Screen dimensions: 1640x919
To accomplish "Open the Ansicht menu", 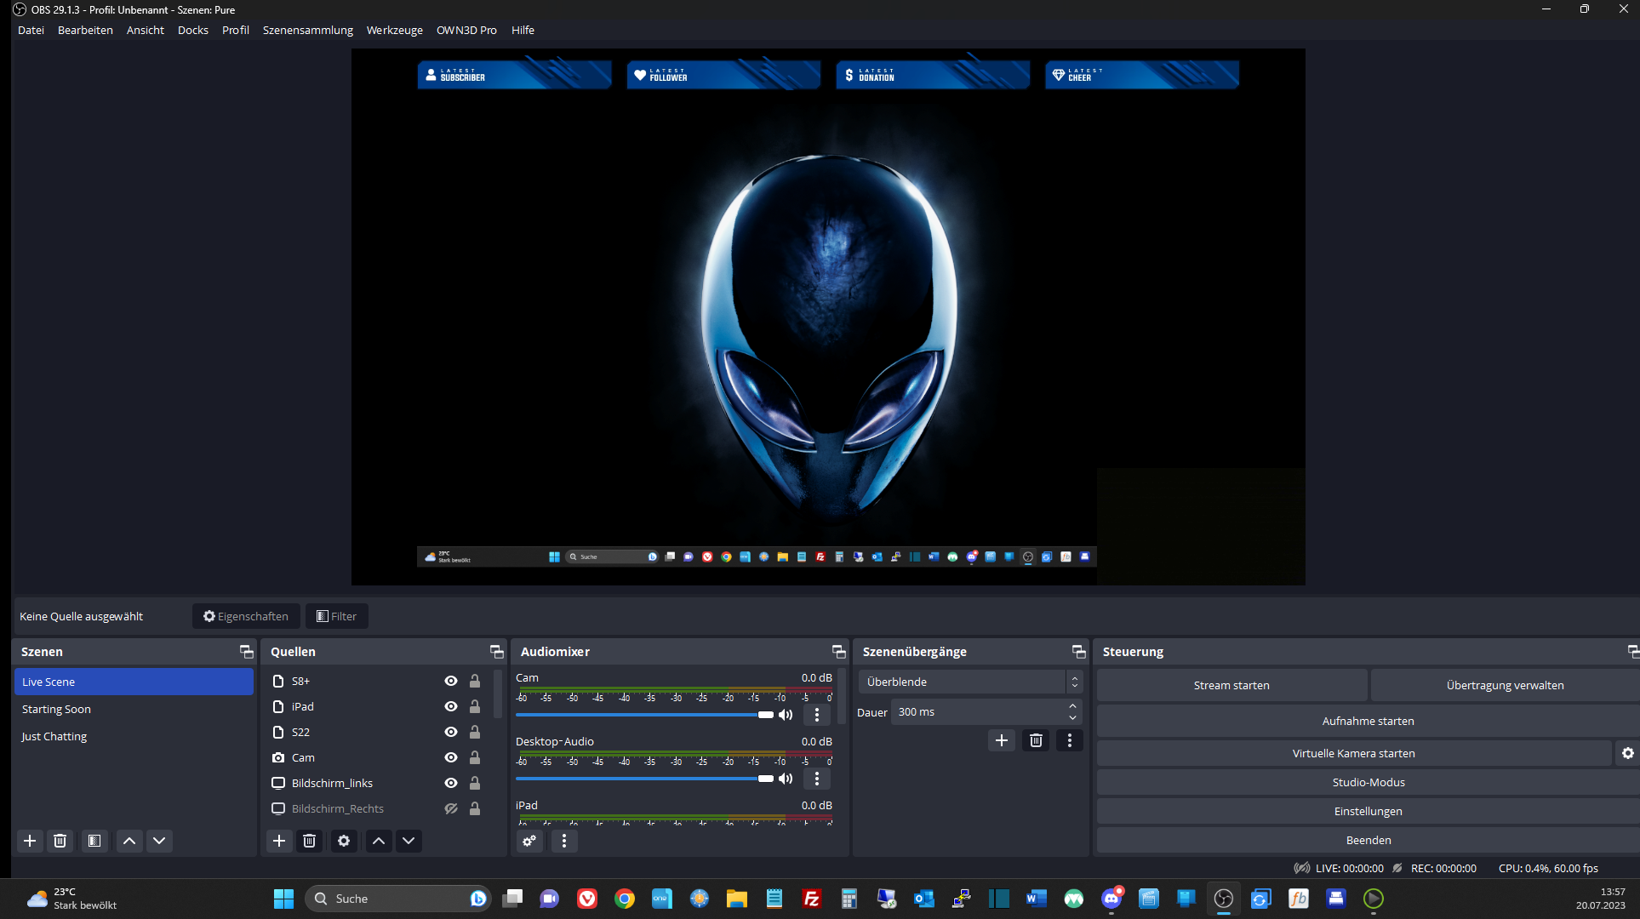I will 146,30.
